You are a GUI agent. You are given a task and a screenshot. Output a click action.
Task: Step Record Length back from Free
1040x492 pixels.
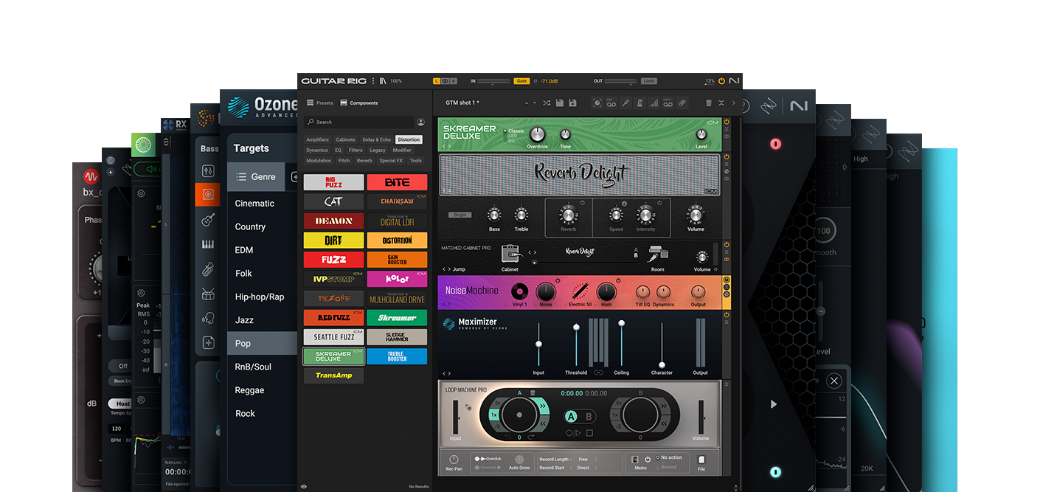[x=572, y=459]
